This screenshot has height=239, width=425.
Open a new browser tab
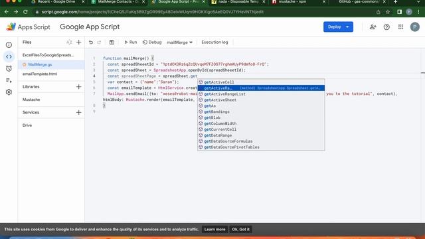click(396, 2)
